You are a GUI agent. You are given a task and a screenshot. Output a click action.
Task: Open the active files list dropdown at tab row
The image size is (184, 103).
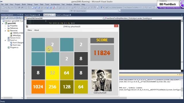coord(182,15)
